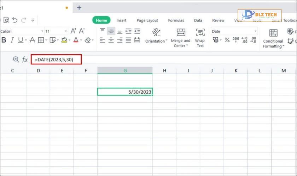
Task: Align cell content to bottom
Action: 120,31
